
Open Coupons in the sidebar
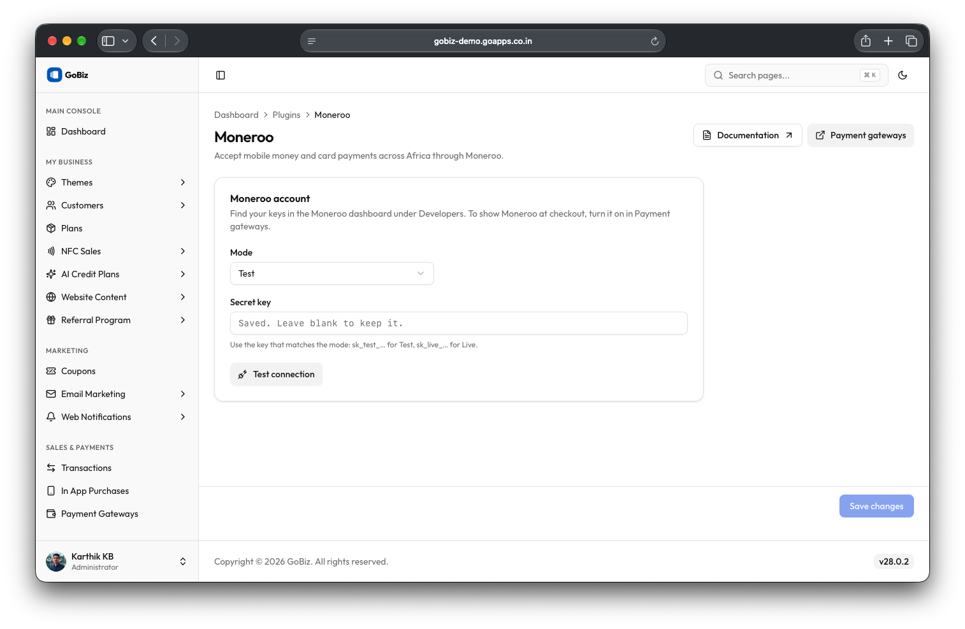tap(117, 371)
